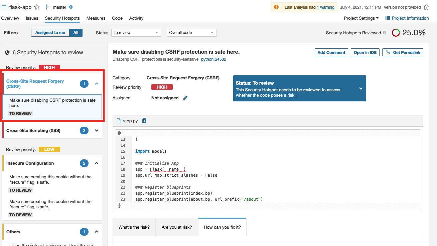Viewport: 437px width, 246px height.
Task: Click the Not assigned assignee text
Action: 165,98
